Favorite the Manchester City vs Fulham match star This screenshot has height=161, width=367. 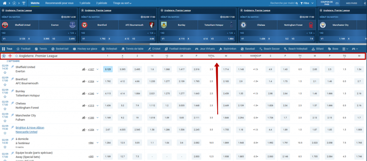click(x=5, y=121)
